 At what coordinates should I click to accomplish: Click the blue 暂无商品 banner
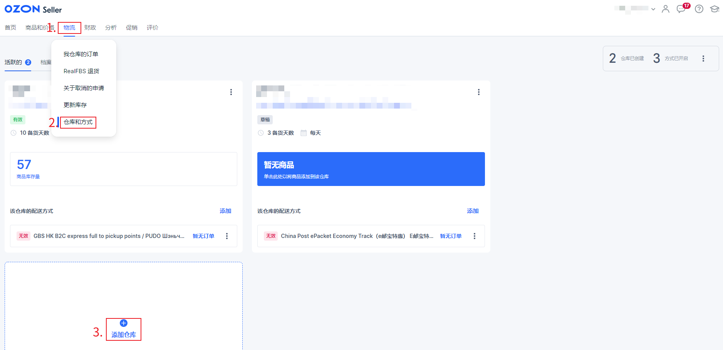(371, 169)
